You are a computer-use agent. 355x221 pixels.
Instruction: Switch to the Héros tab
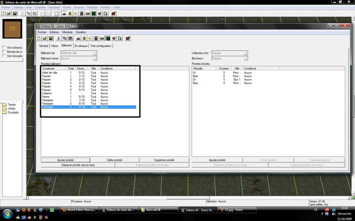tap(54, 46)
